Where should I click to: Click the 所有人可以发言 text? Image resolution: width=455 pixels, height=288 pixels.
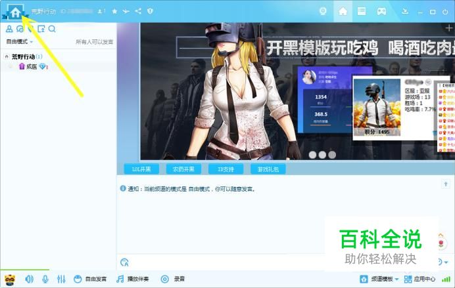[x=94, y=42]
